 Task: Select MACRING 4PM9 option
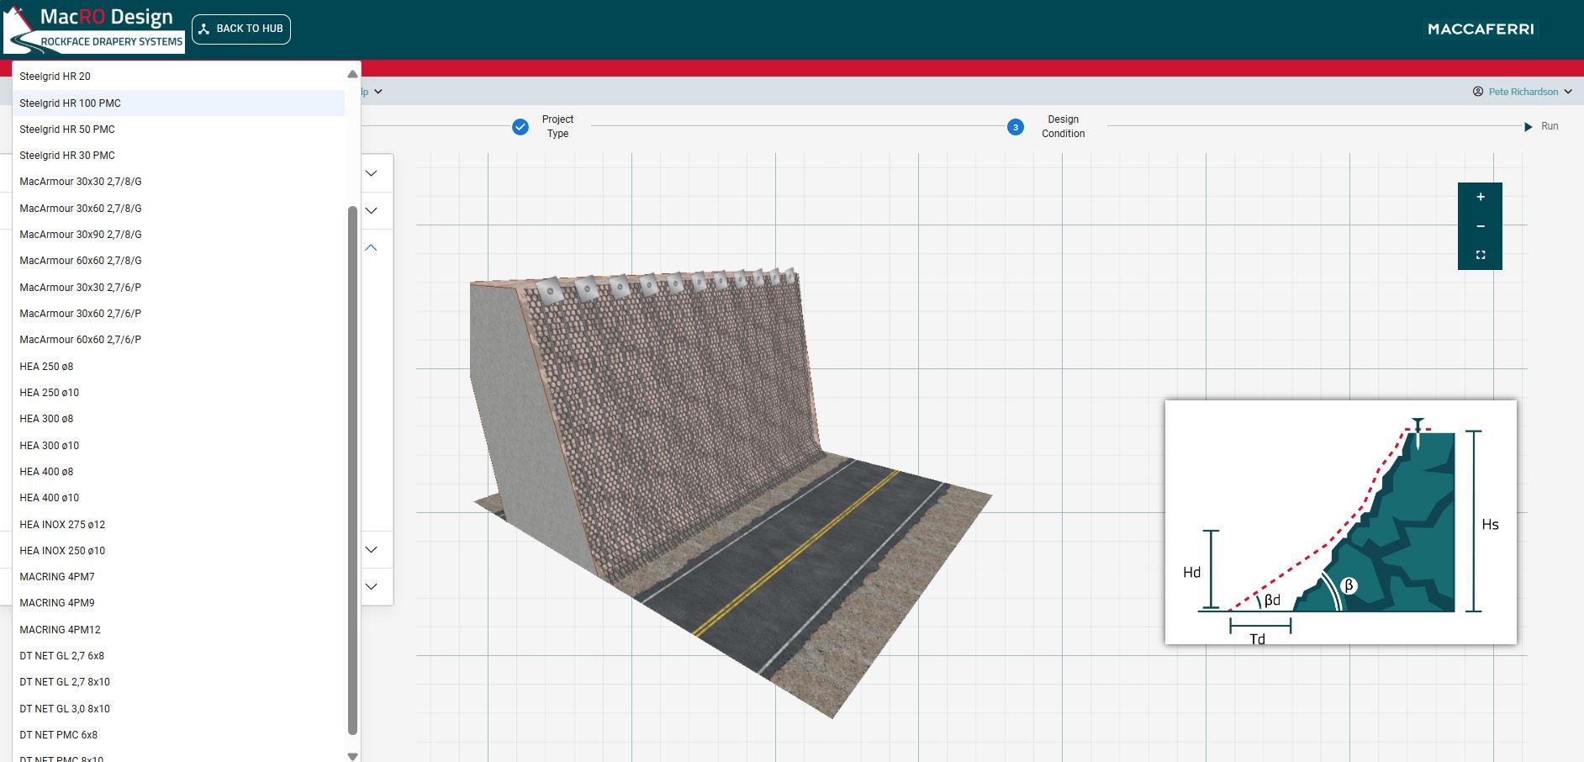click(178, 603)
